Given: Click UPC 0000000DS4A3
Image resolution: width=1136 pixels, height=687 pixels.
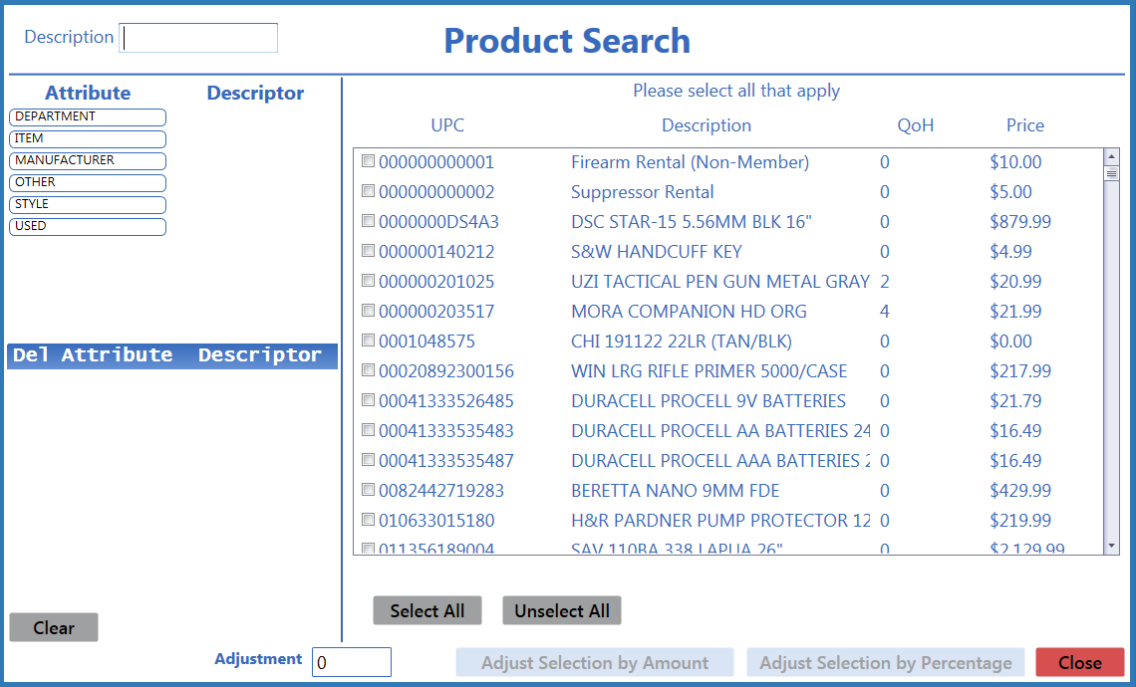Looking at the screenshot, I should pyautogui.click(x=439, y=221).
